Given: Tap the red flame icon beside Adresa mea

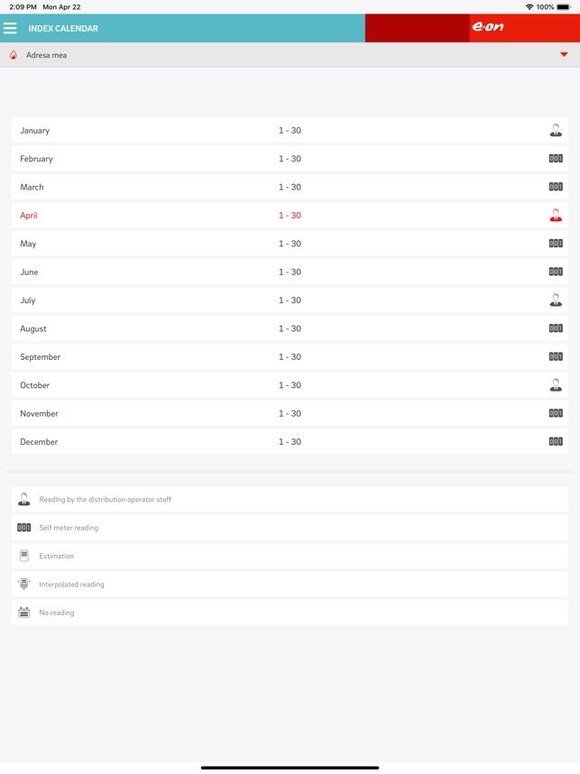Looking at the screenshot, I should [14, 55].
